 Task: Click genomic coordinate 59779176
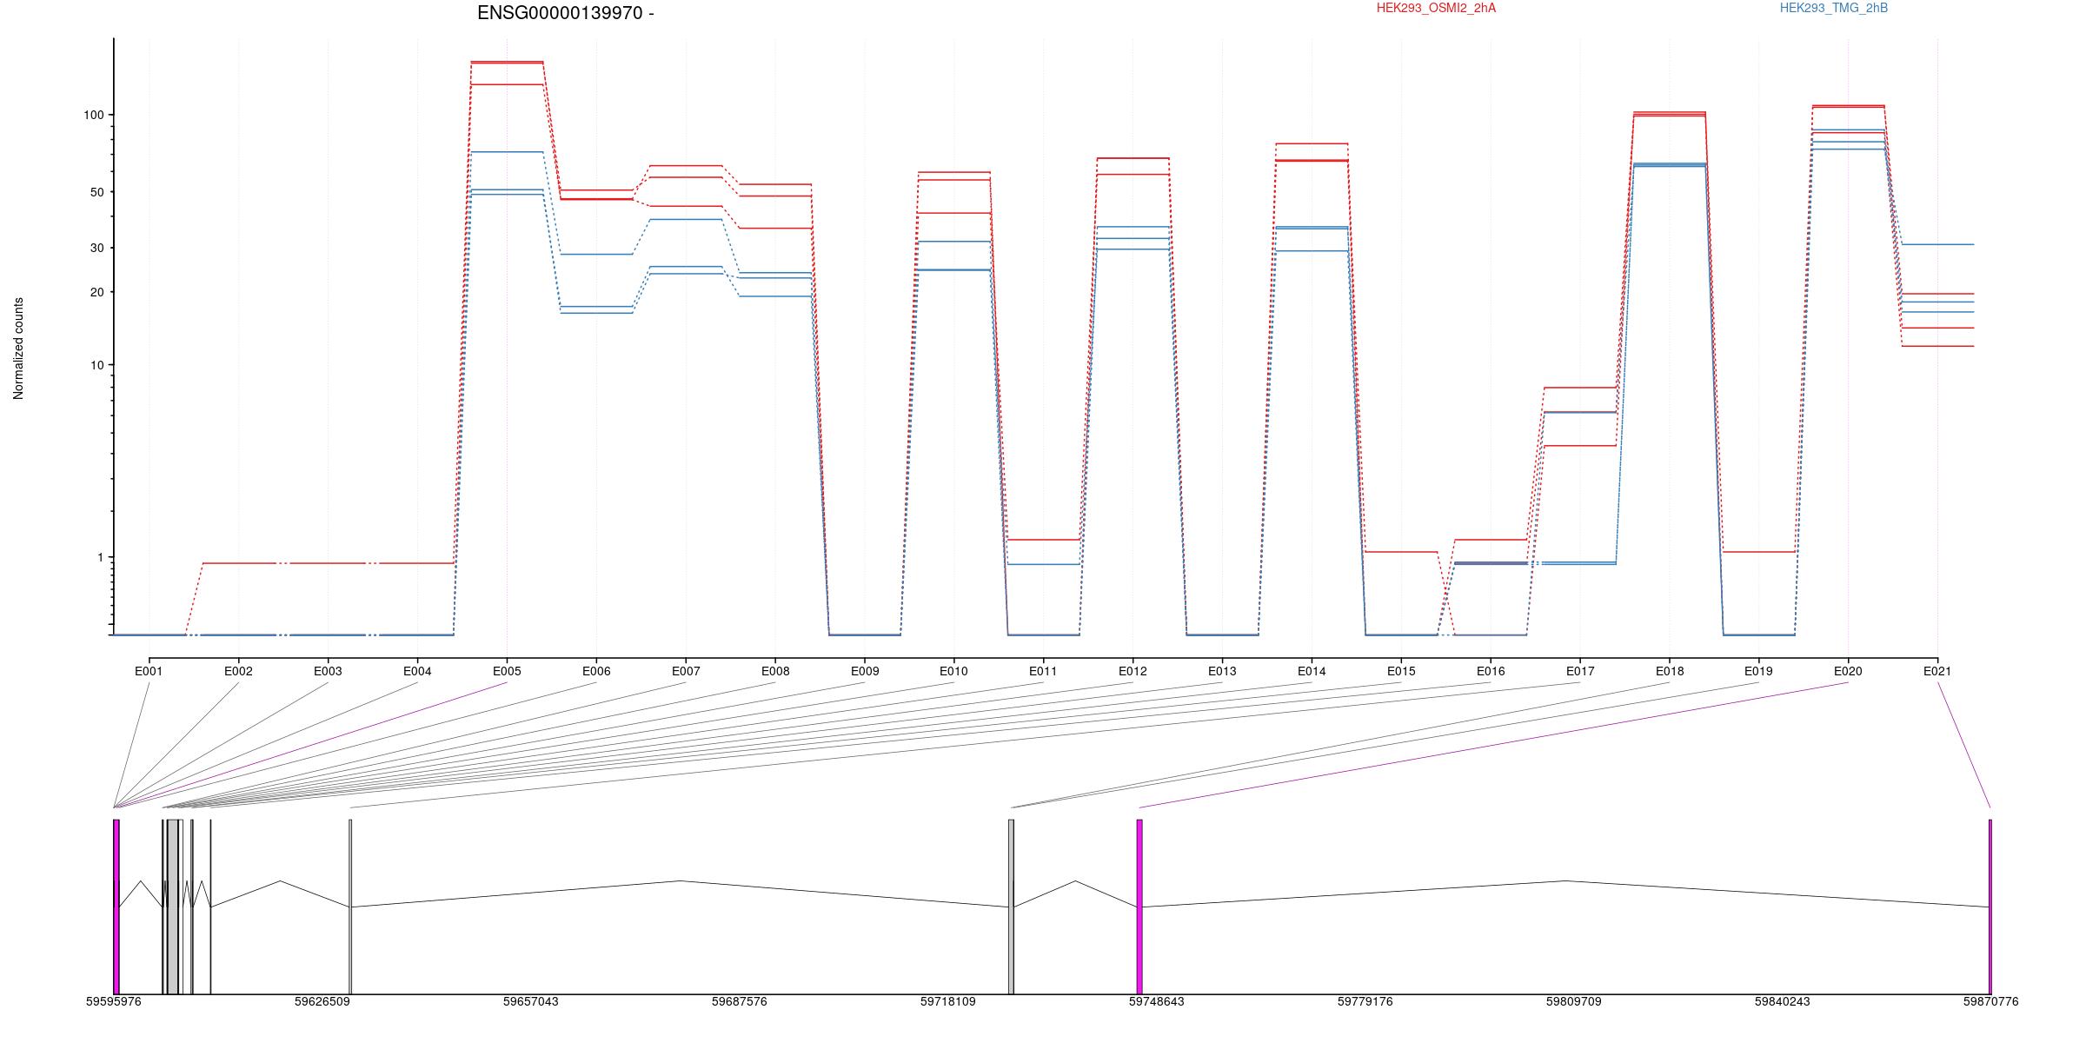[x=1365, y=1001]
